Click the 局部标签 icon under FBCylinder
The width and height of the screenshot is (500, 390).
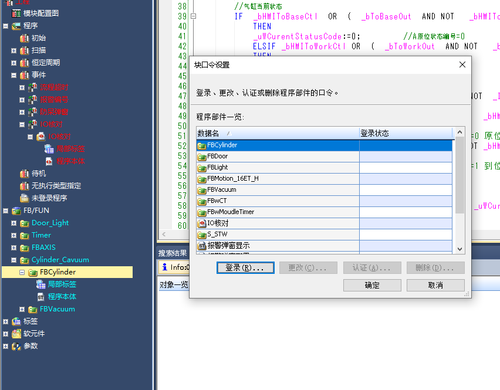pos(40,284)
